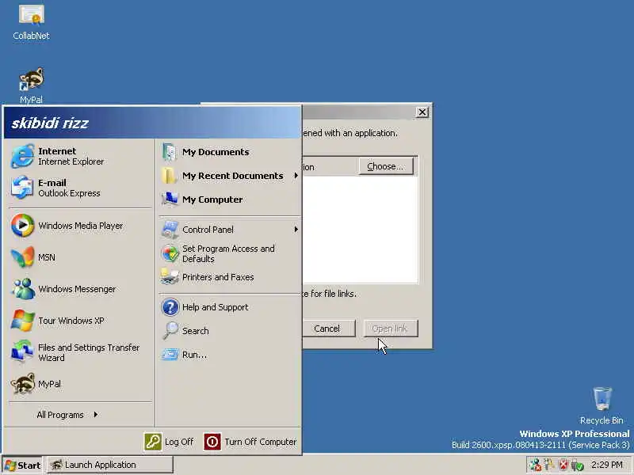Viewport: 634px width, 475px height.
Task: Click Turn Off Computer label text
Action: tap(261, 442)
